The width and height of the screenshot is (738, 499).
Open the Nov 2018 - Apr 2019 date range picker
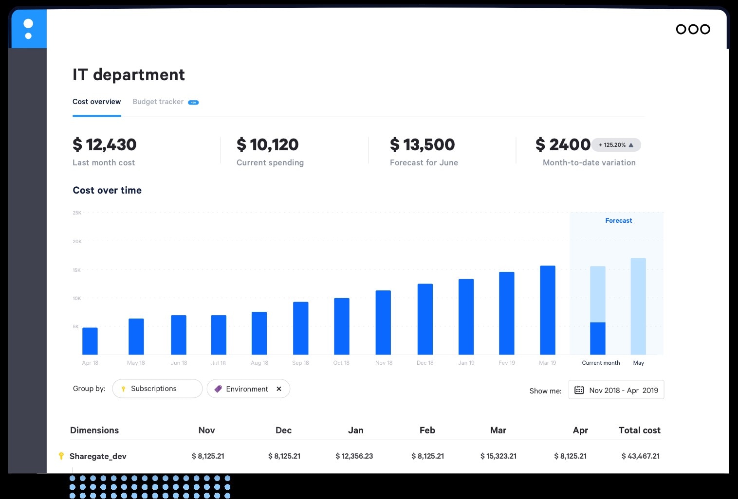pos(623,390)
